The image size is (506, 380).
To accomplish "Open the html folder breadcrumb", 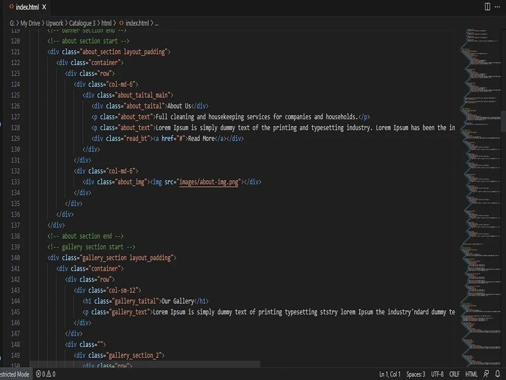I will click(106, 23).
